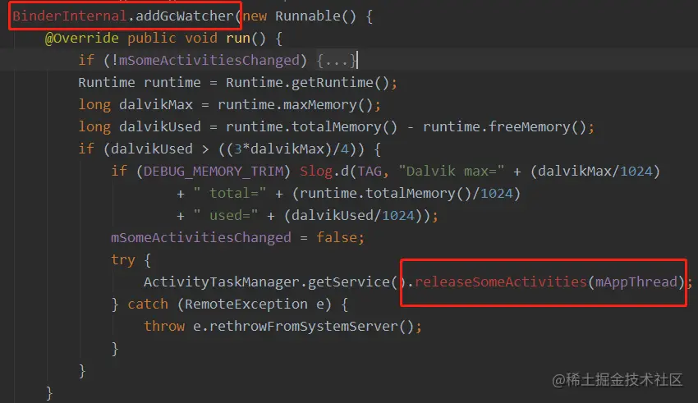This screenshot has height=403, width=698.
Task: Click 'getService()' method call
Action: 353,282
